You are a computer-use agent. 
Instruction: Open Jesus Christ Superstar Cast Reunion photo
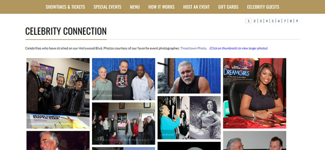(x=58, y=93)
